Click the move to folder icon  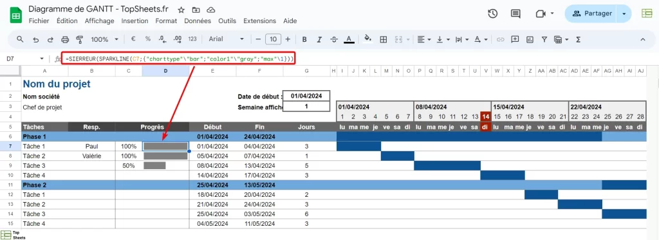(x=196, y=10)
